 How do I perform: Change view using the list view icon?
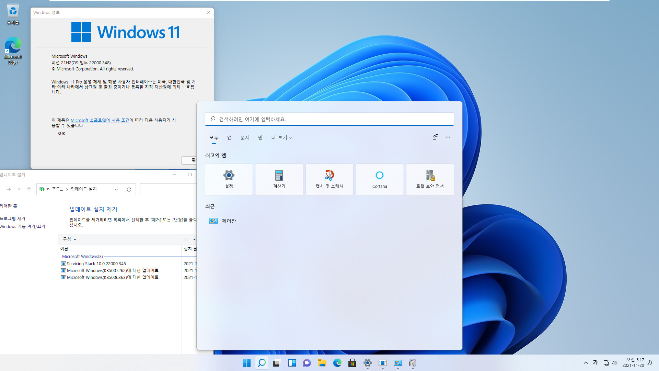[x=186, y=239]
